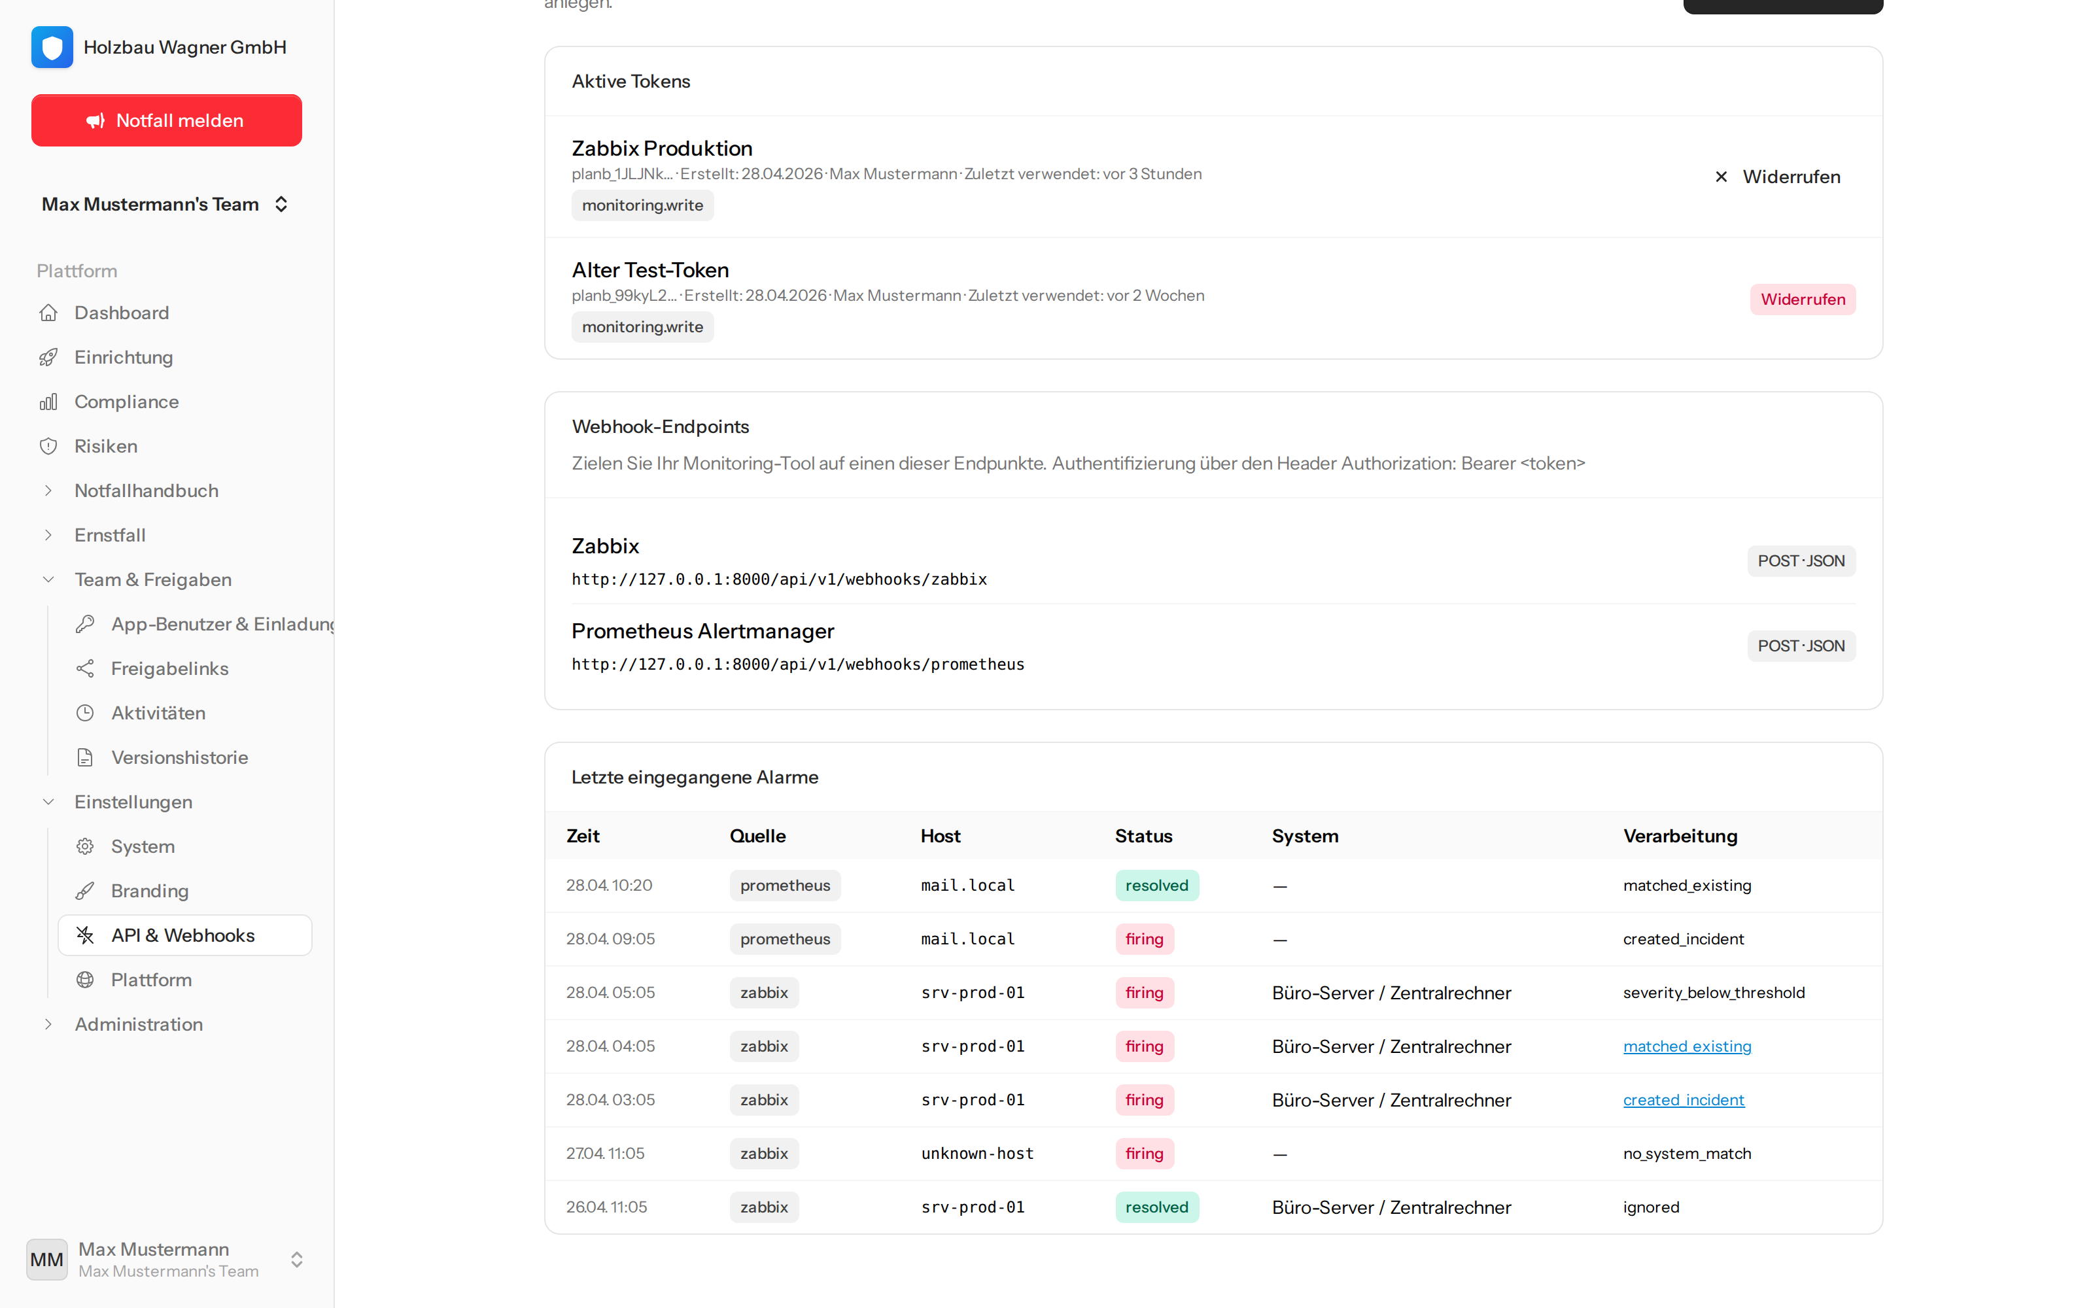Click the document icon beside Versionshistorie
Viewport: 2093px width, 1308px height.
point(85,758)
